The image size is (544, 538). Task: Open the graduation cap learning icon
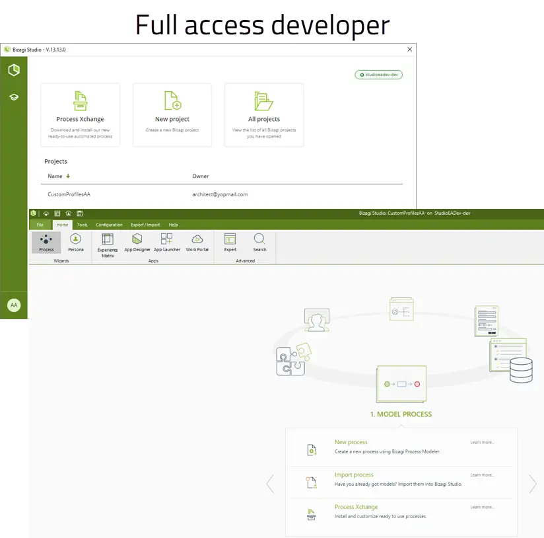[x=14, y=97]
